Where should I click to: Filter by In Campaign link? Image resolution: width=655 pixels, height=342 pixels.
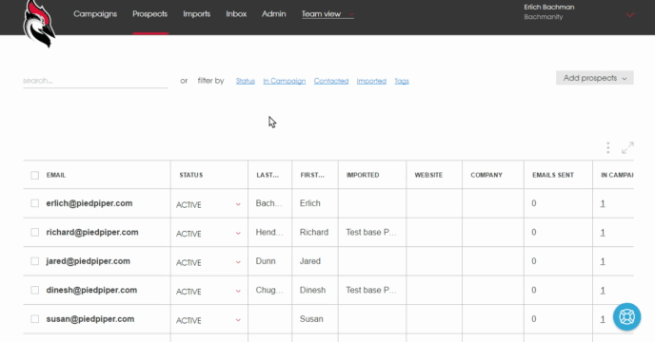click(284, 81)
